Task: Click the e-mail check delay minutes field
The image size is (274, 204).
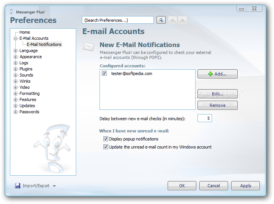Action: pyautogui.click(x=205, y=118)
